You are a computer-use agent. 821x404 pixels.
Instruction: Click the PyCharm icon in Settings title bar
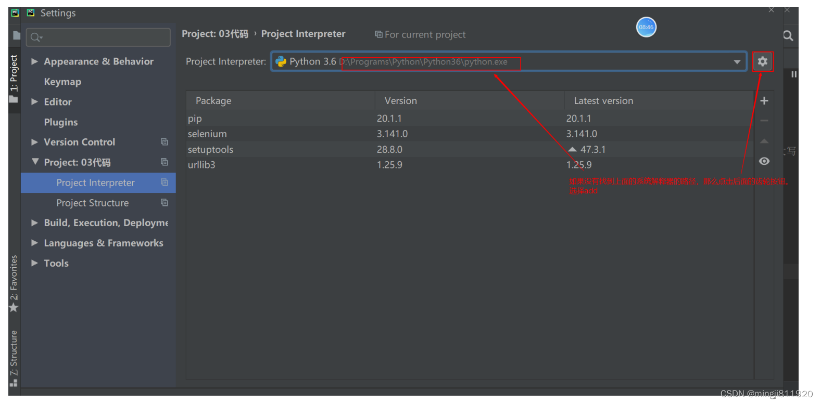click(31, 12)
